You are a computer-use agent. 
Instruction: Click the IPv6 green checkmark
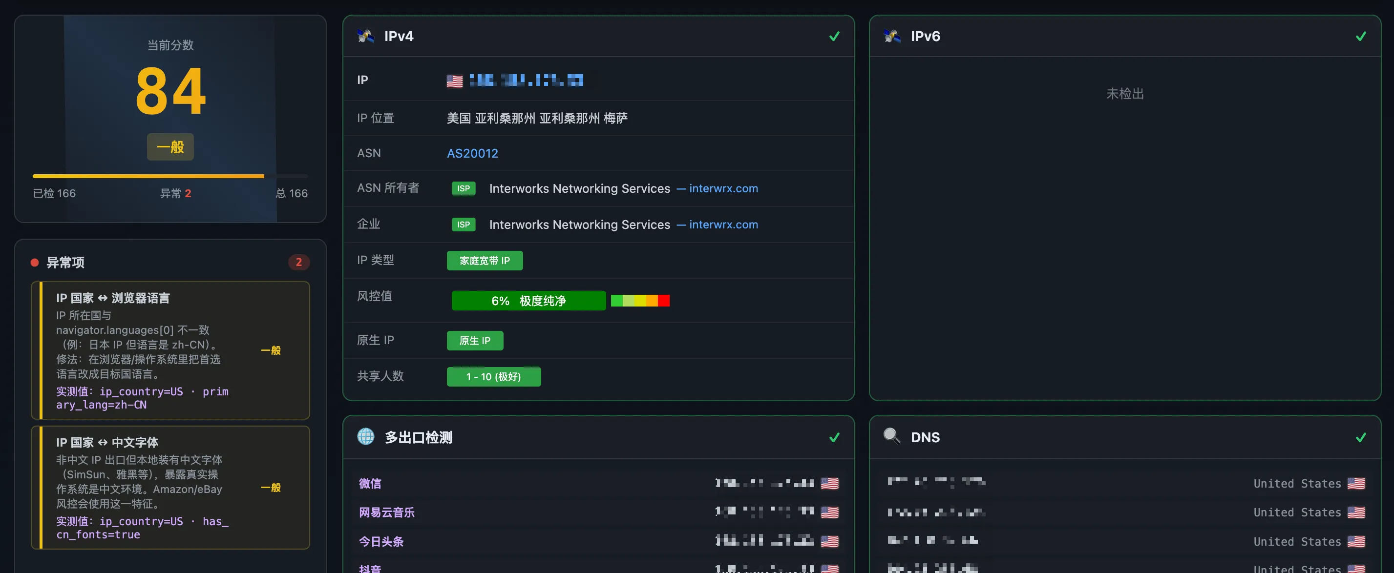[x=1361, y=36]
